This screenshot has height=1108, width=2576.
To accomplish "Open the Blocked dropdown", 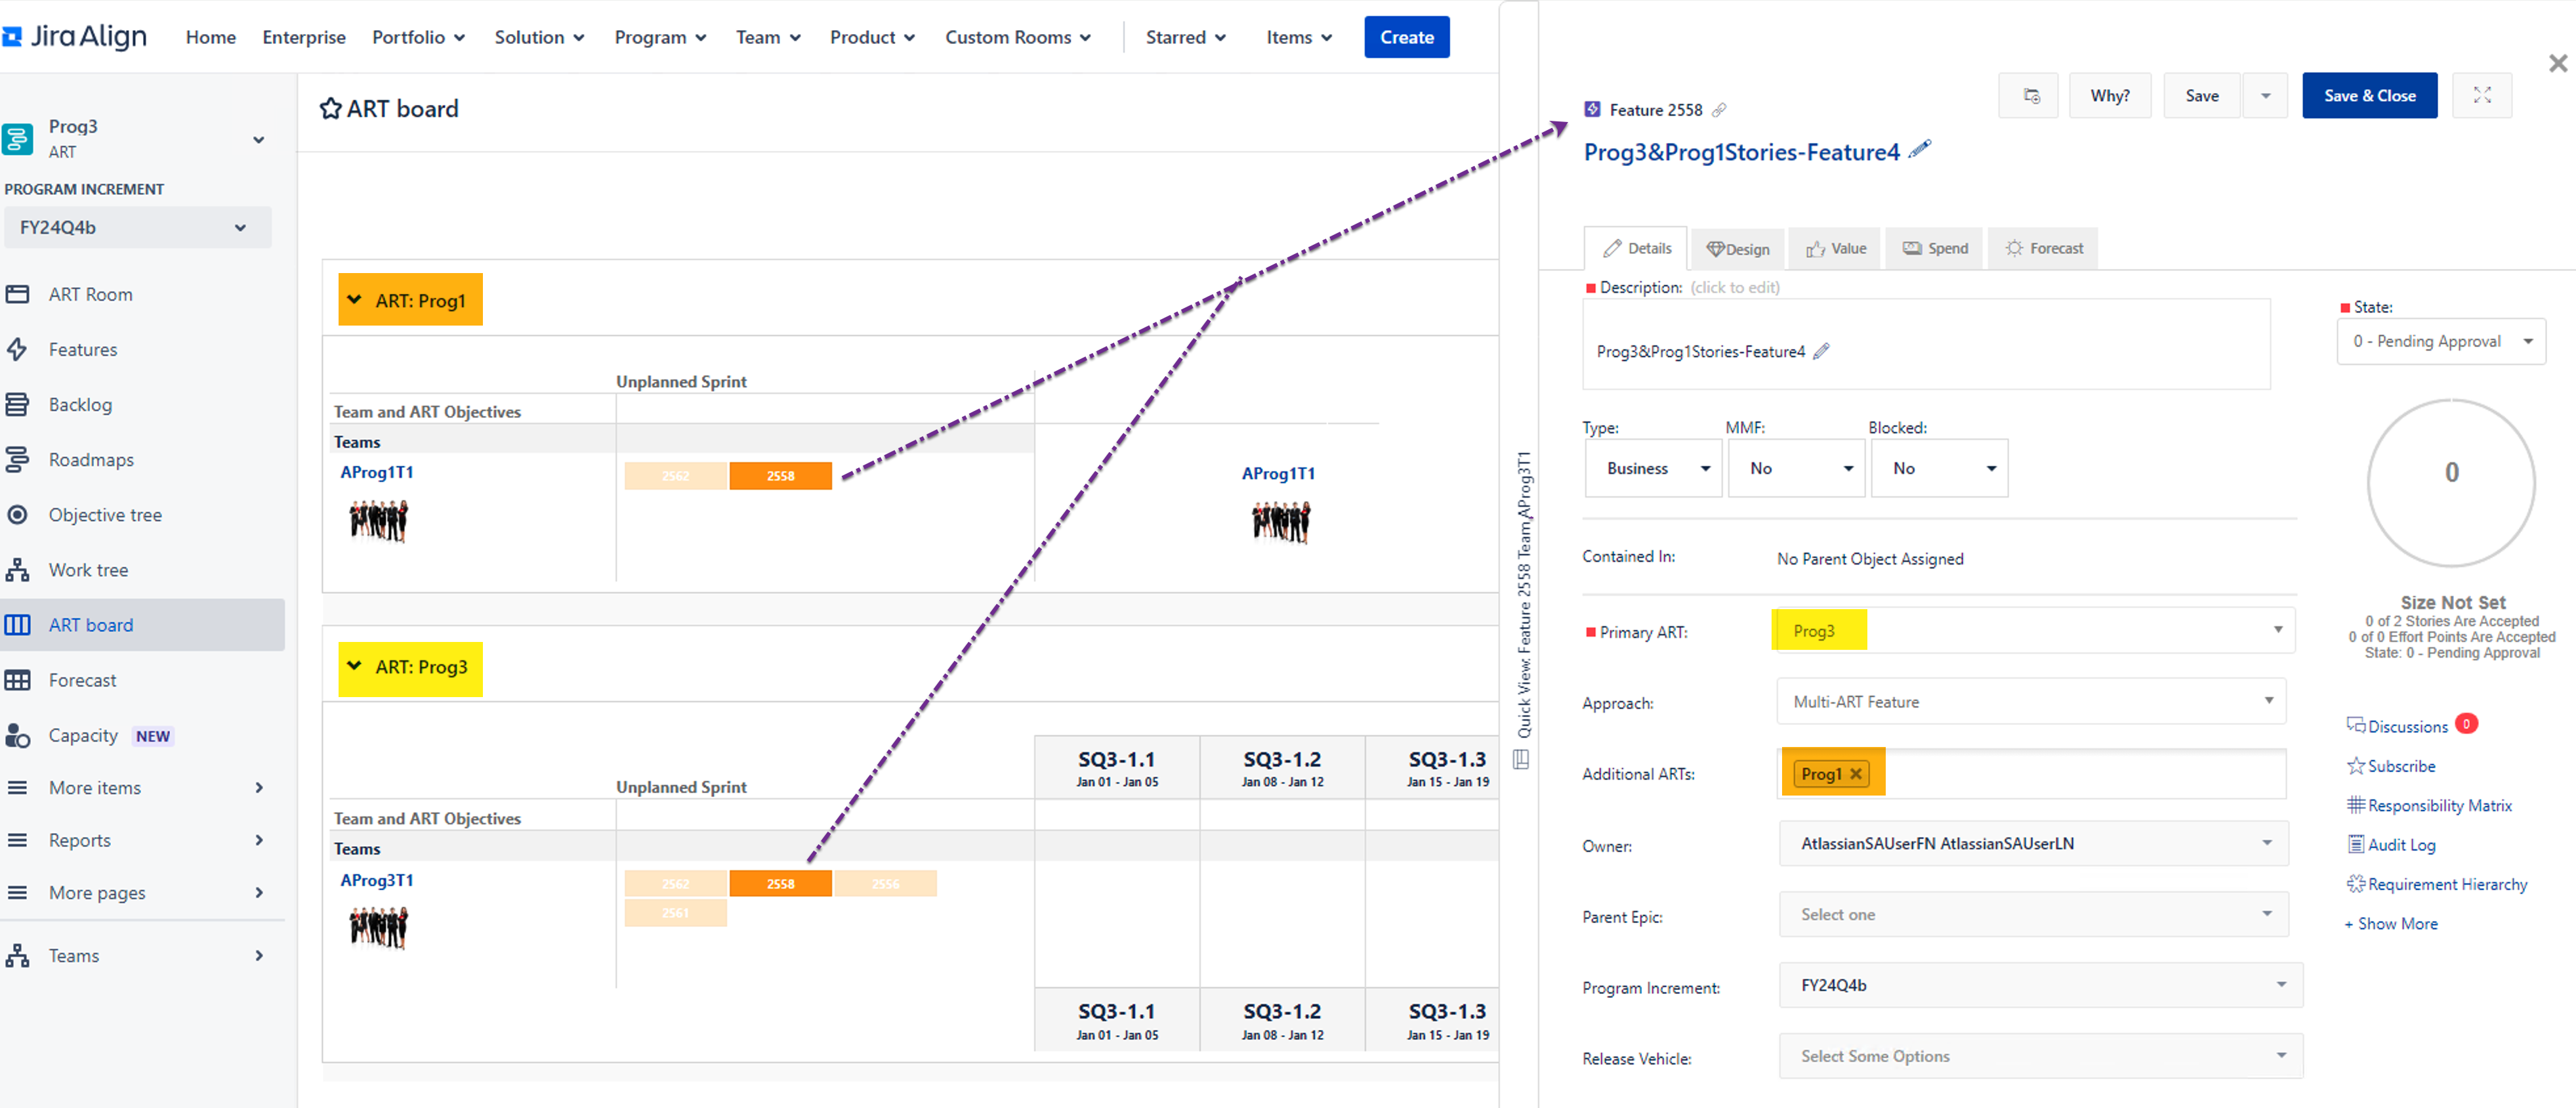I will 1939,468.
